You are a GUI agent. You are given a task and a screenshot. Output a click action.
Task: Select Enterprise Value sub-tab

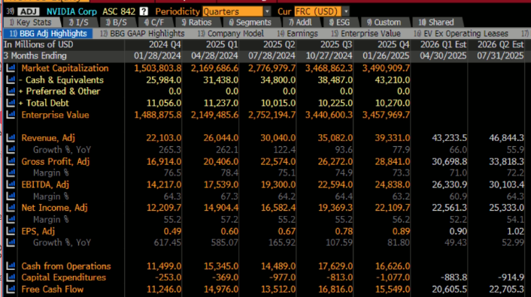click(366, 34)
